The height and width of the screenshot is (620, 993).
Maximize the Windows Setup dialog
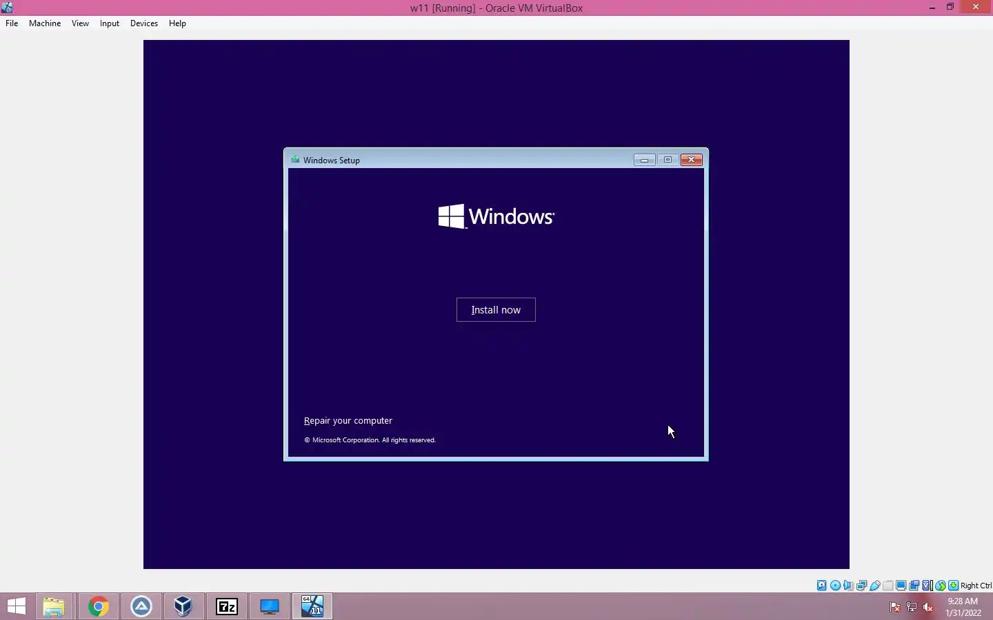[x=668, y=160]
